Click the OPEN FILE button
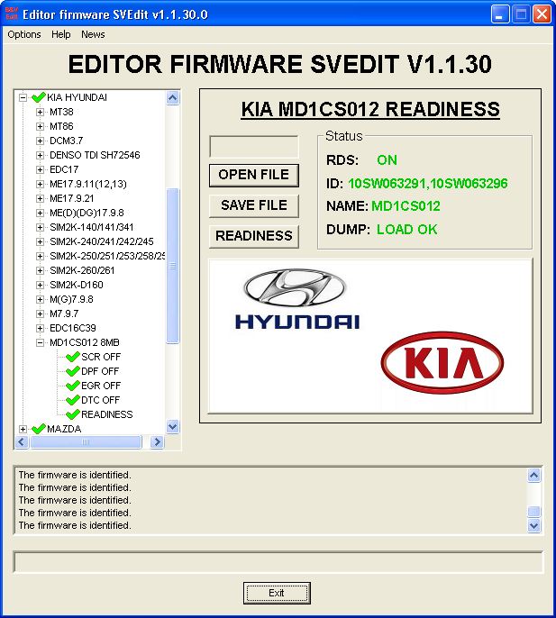 click(254, 175)
